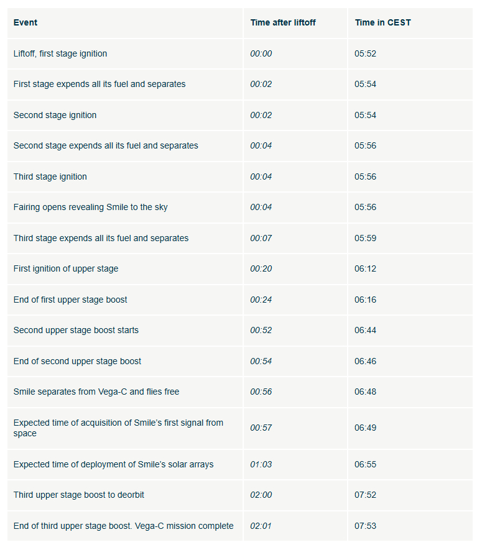Viewport: 477px width, 550px height.
Task: Click the 'Event' column header
Action: pos(25,22)
